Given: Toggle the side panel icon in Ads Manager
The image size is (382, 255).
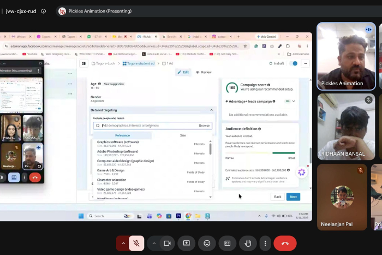Looking at the screenshot, I should (x=84, y=64).
